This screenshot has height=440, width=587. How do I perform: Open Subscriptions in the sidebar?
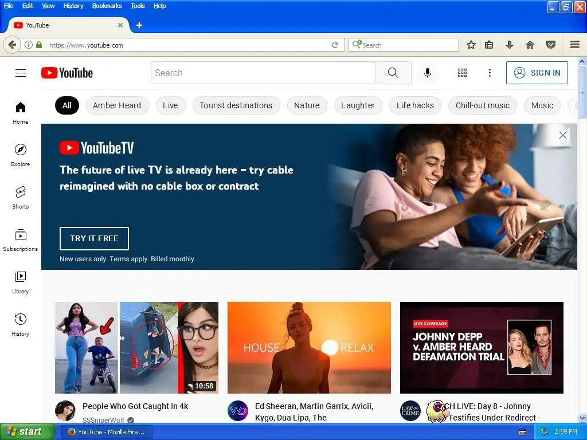tap(21, 240)
